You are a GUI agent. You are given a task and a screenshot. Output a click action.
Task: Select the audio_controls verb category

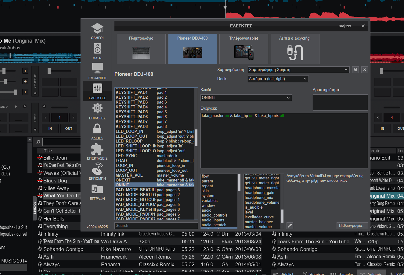pyautogui.click(x=219, y=215)
